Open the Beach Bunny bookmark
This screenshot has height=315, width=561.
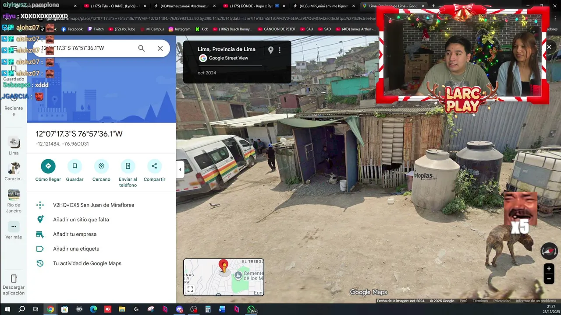[233, 29]
